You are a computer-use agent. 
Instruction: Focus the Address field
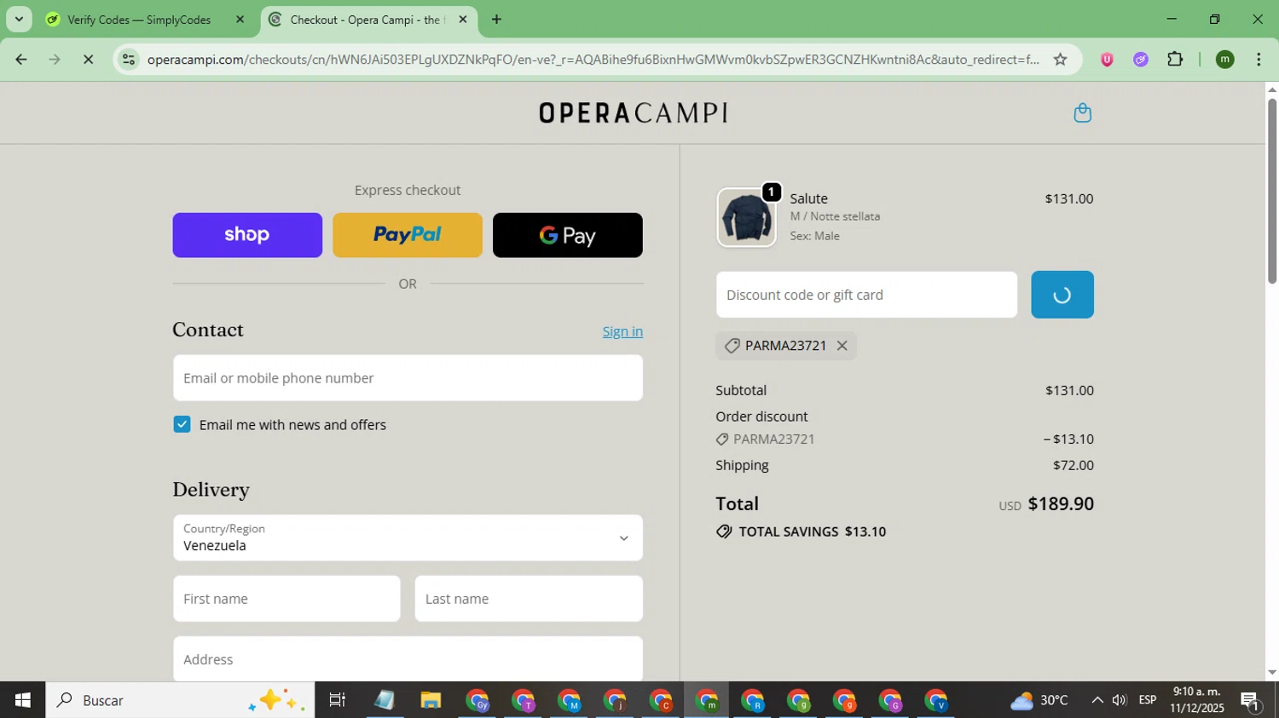[x=408, y=658]
